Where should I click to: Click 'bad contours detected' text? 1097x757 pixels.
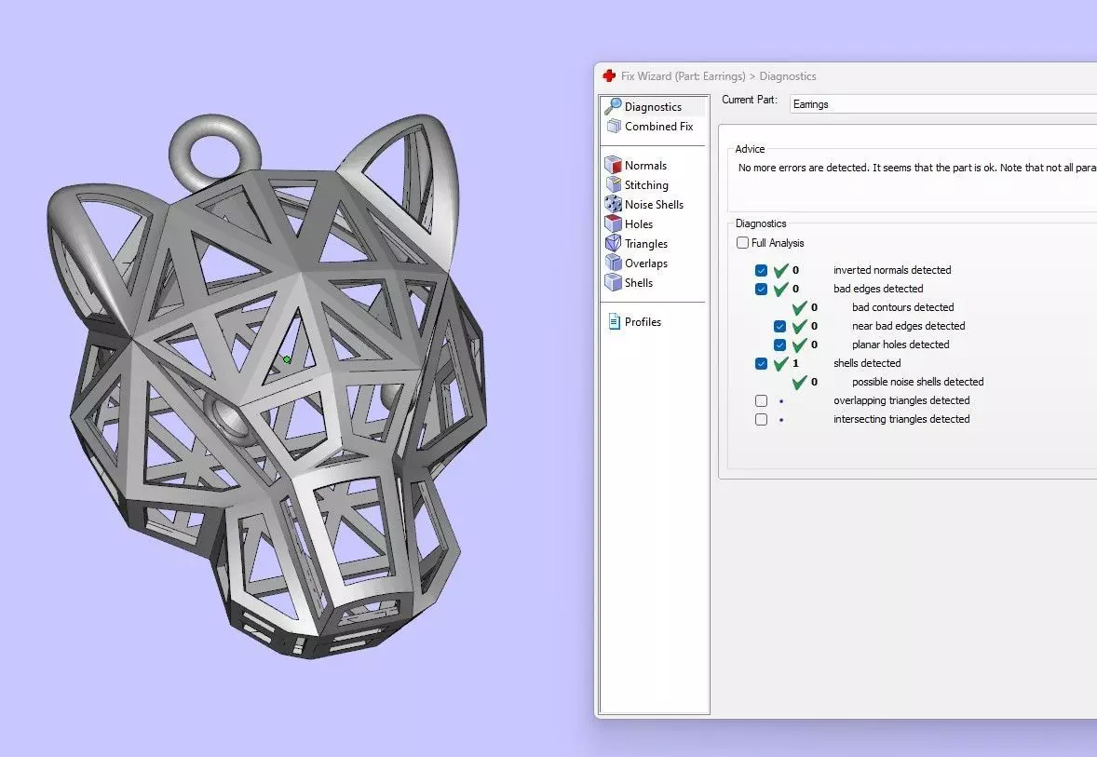click(x=902, y=307)
